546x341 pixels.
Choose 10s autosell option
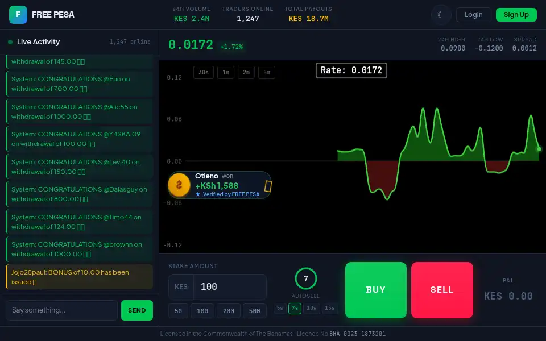(311, 308)
